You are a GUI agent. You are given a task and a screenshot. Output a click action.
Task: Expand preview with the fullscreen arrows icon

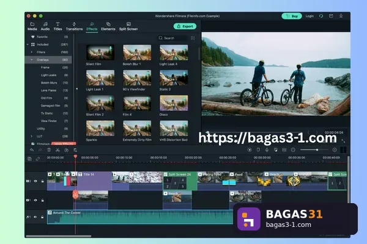click(343, 141)
